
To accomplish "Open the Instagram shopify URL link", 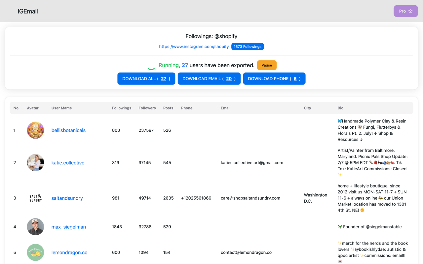I will point(194,47).
